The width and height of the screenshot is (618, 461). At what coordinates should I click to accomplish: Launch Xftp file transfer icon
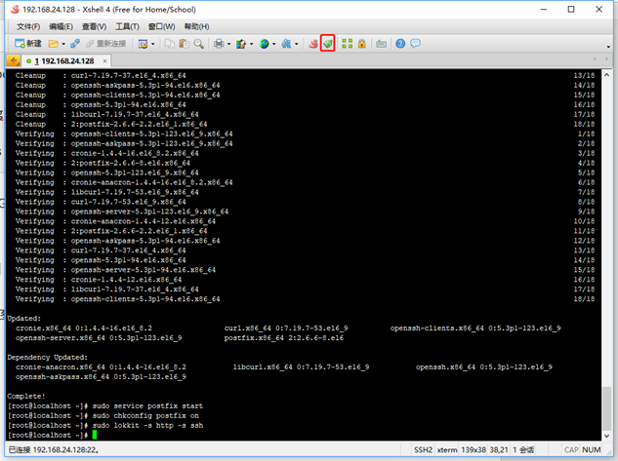[x=327, y=43]
